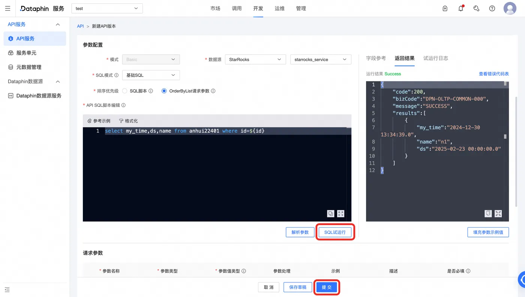Screen dimensions: 525x297
Task: Toggle result panel fullscreen icon
Action: [498, 213]
